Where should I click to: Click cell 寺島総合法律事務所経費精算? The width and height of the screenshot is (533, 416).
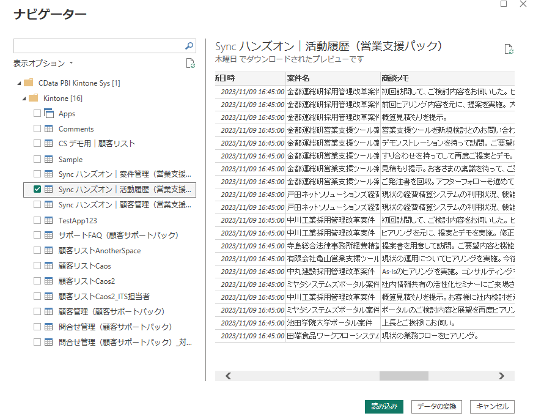click(333, 245)
